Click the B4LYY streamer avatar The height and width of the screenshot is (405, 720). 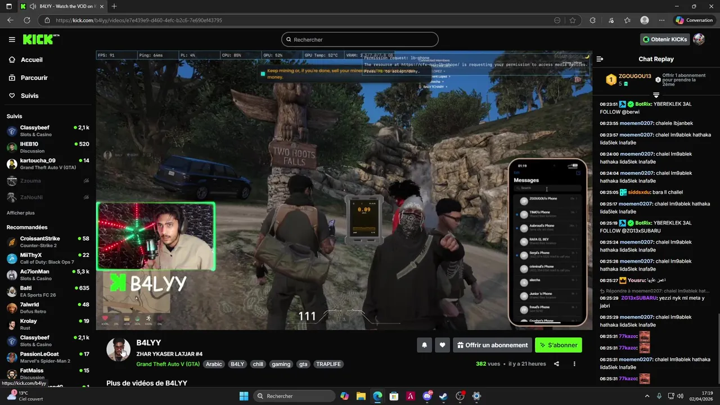[x=118, y=349]
